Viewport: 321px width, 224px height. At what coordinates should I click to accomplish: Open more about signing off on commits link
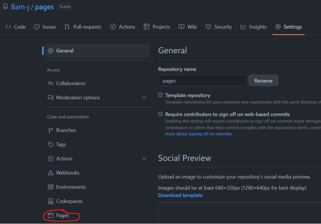click(199, 134)
